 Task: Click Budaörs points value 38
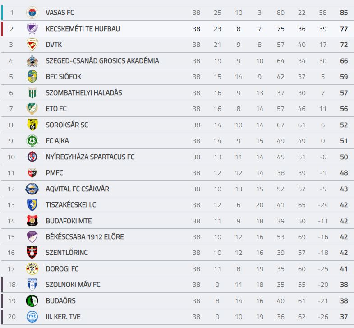pyautogui.click(x=344, y=301)
